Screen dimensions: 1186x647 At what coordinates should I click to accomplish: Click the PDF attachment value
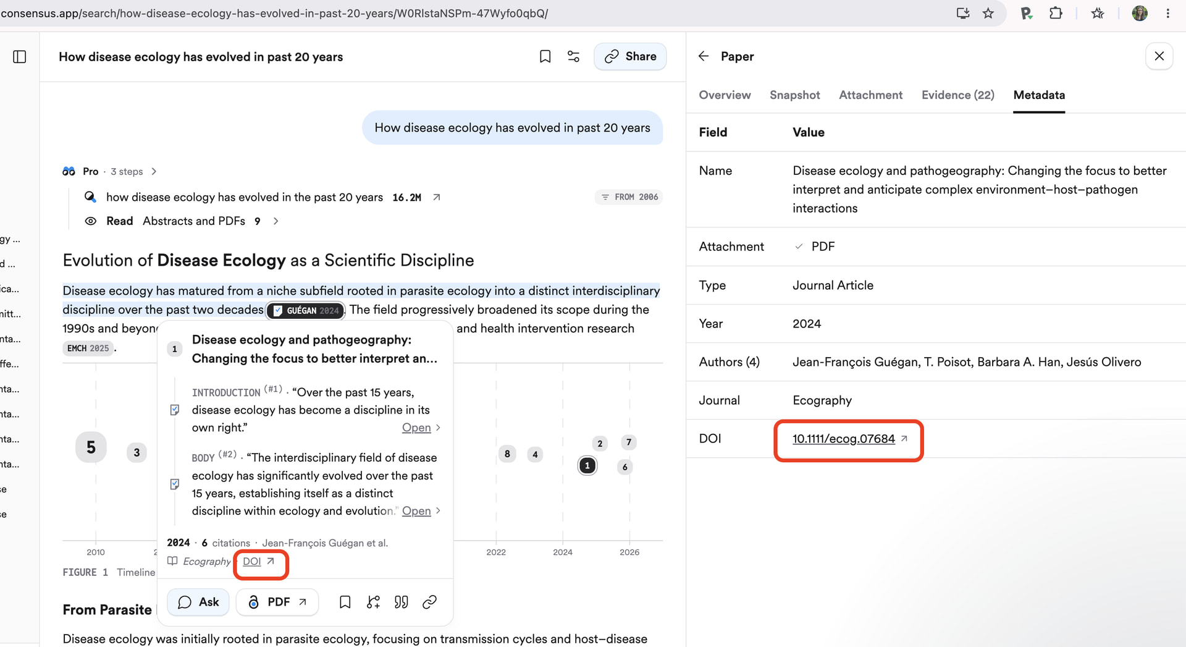(x=823, y=247)
